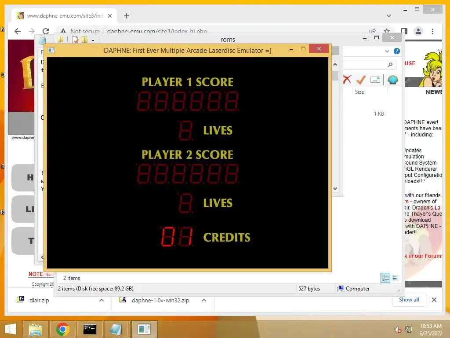This screenshot has height=338, width=450.
Task: Click the red CREDITS digit display
Action: click(177, 236)
